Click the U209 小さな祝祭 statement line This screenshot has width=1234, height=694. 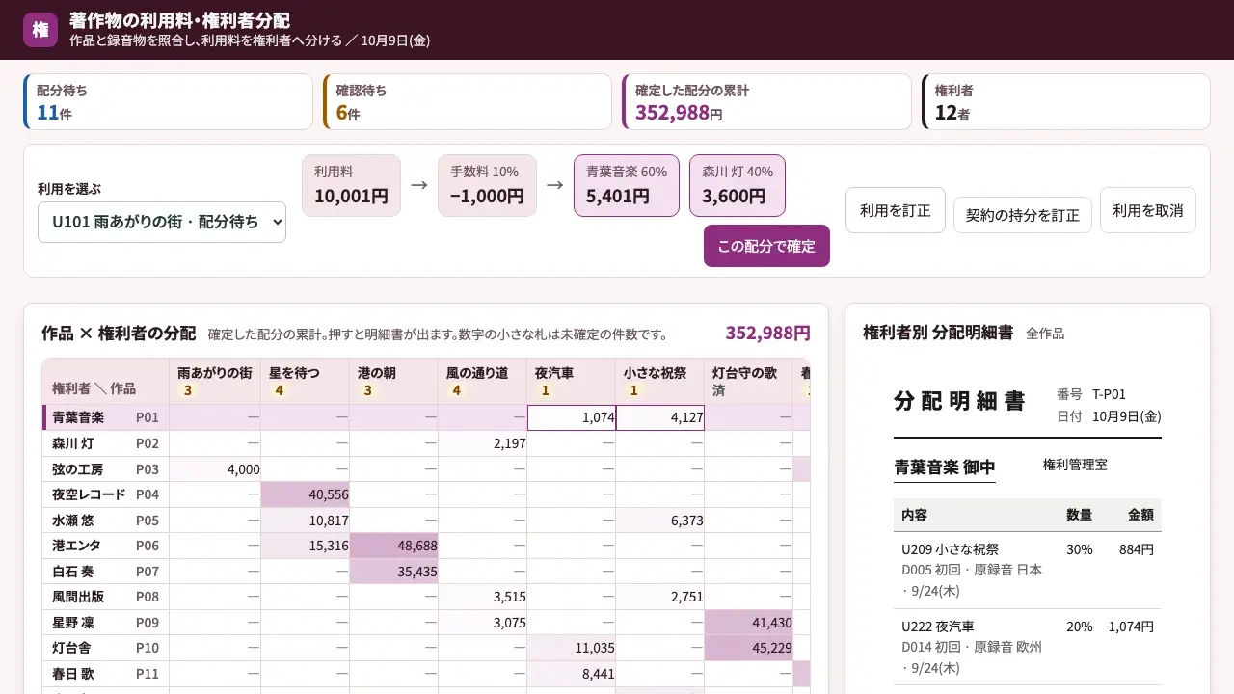[x=1028, y=570]
